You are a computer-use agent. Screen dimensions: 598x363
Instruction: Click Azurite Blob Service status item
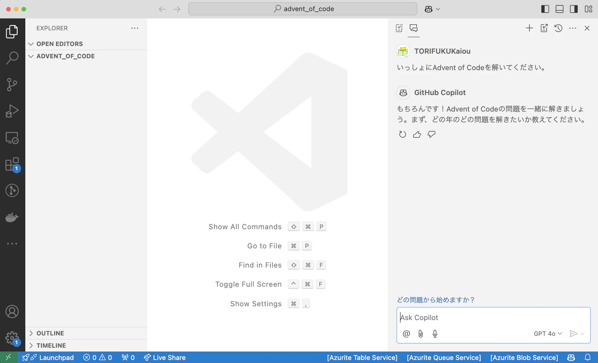coord(524,357)
